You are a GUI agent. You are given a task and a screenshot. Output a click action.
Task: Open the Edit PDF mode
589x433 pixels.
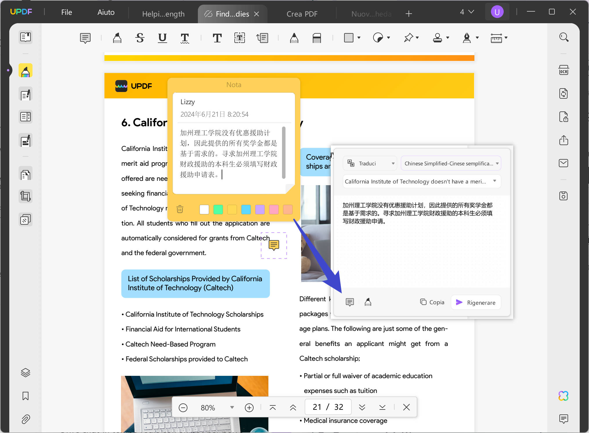pos(26,94)
